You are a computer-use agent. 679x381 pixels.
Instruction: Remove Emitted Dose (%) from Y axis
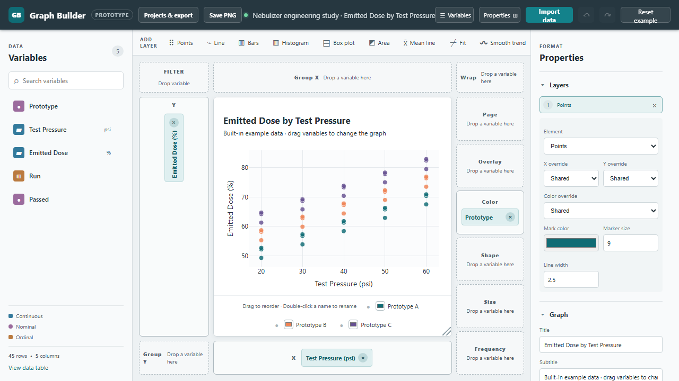pyautogui.click(x=174, y=122)
